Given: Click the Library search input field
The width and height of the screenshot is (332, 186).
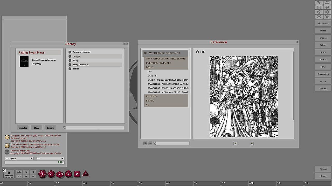Looking at the screenshot, I should 95,128.
